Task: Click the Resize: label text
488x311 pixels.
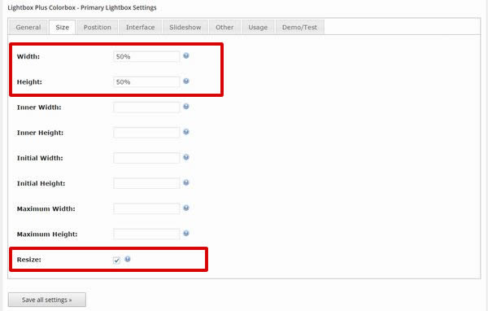Action: click(29, 260)
